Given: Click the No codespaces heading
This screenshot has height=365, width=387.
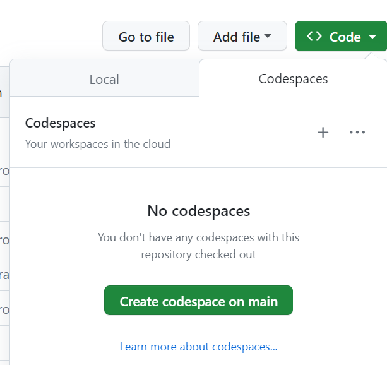Looking at the screenshot, I should tap(198, 211).
